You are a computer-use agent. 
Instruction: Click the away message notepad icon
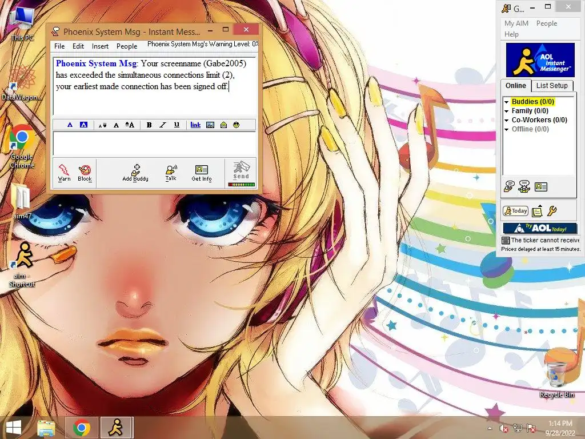(x=537, y=211)
